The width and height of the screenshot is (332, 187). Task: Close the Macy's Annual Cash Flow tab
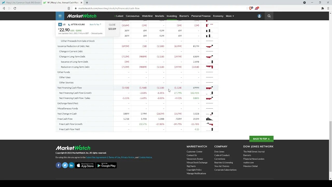pyautogui.click(x=81, y=3)
